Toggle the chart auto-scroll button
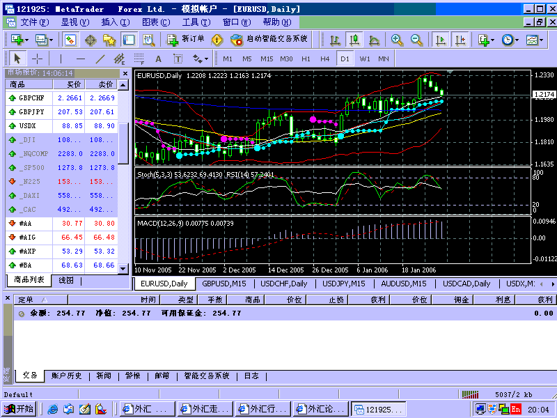557x418 pixels. (440, 40)
